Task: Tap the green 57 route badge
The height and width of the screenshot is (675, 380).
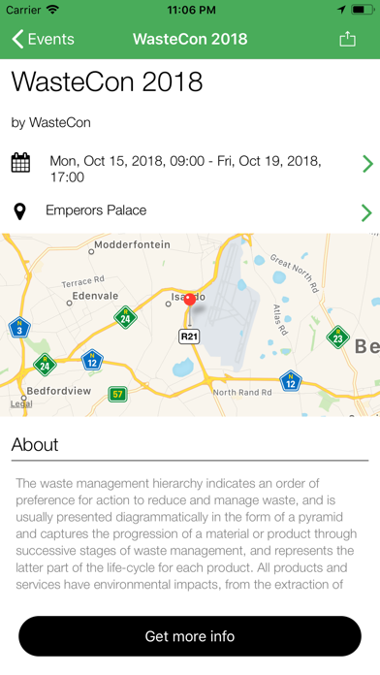Action: point(117,394)
